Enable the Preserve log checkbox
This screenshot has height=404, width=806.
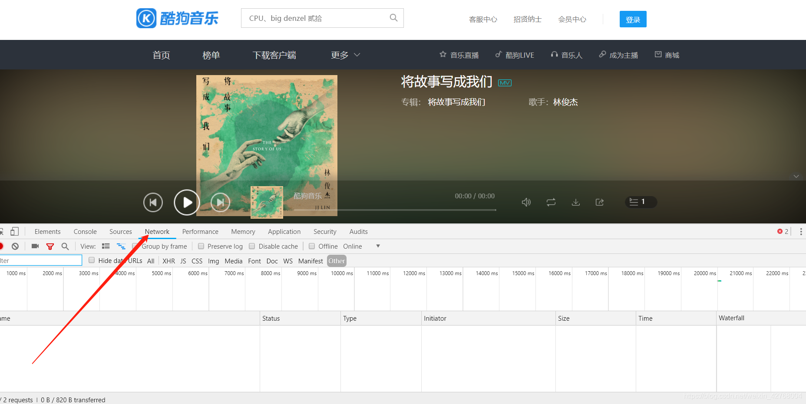[201, 246]
